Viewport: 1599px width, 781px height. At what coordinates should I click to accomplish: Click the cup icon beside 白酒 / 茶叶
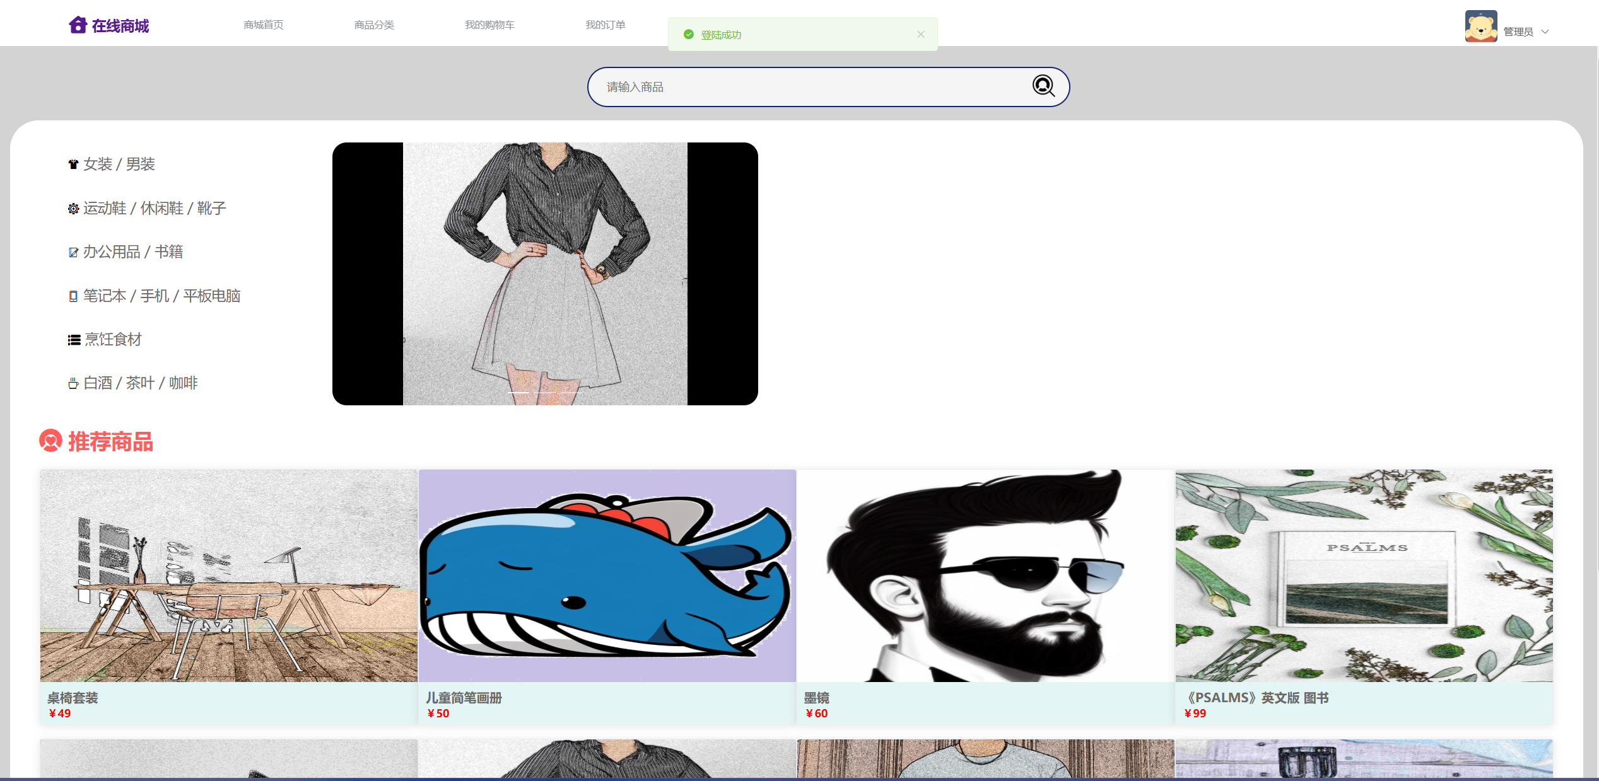(73, 383)
